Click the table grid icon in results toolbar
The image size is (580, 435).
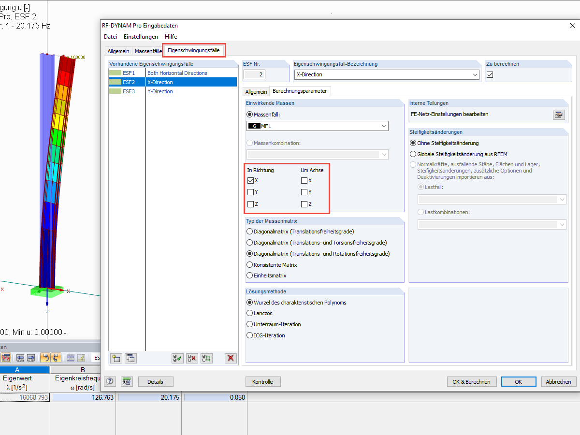point(71,358)
